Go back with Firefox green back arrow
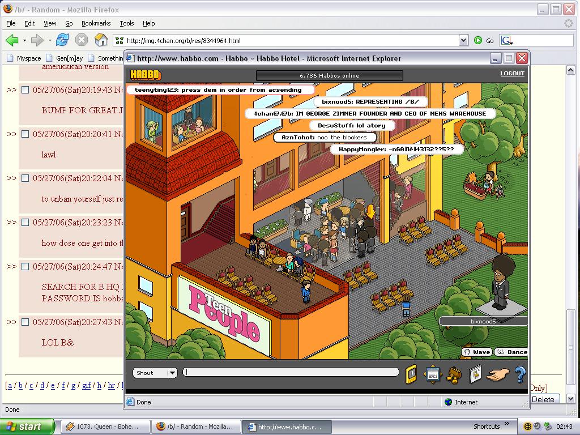 point(12,40)
